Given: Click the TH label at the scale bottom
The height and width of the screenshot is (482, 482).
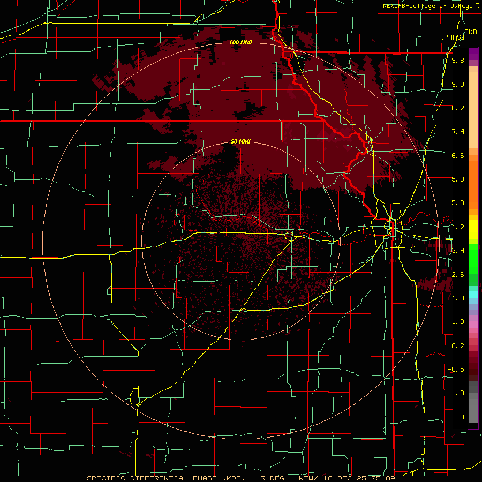Looking at the screenshot, I should (x=460, y=417).
